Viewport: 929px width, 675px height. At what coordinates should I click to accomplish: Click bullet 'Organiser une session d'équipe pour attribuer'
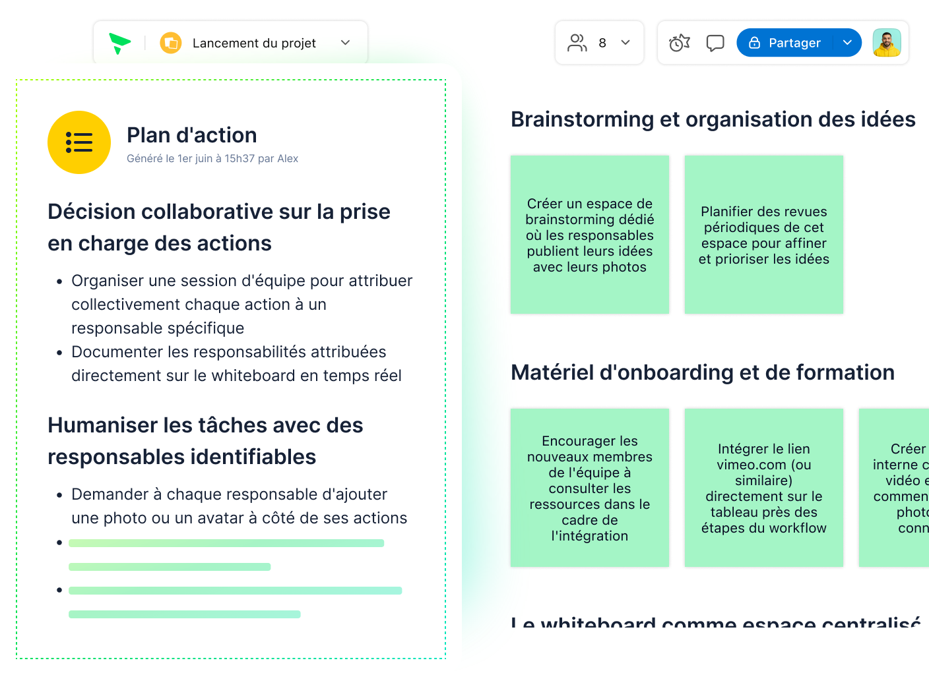click(241, 305)
